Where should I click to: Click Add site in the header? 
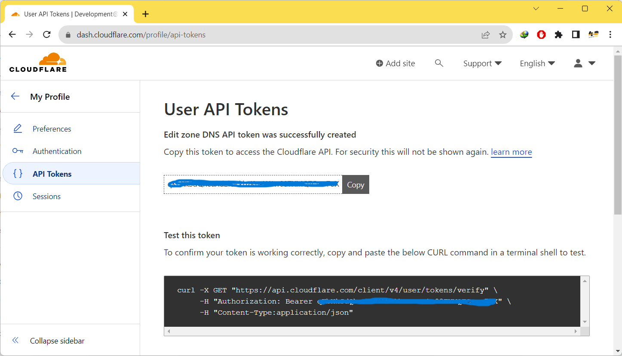pyautogui.click(x=395, y=63)
